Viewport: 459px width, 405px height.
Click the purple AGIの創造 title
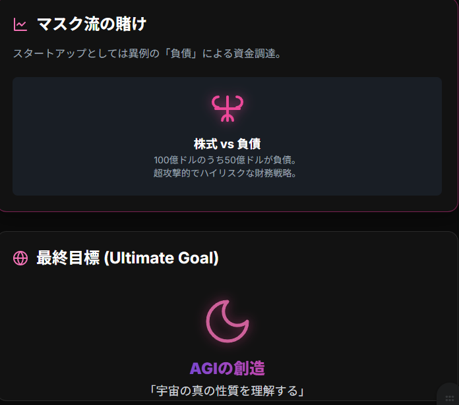228,368
